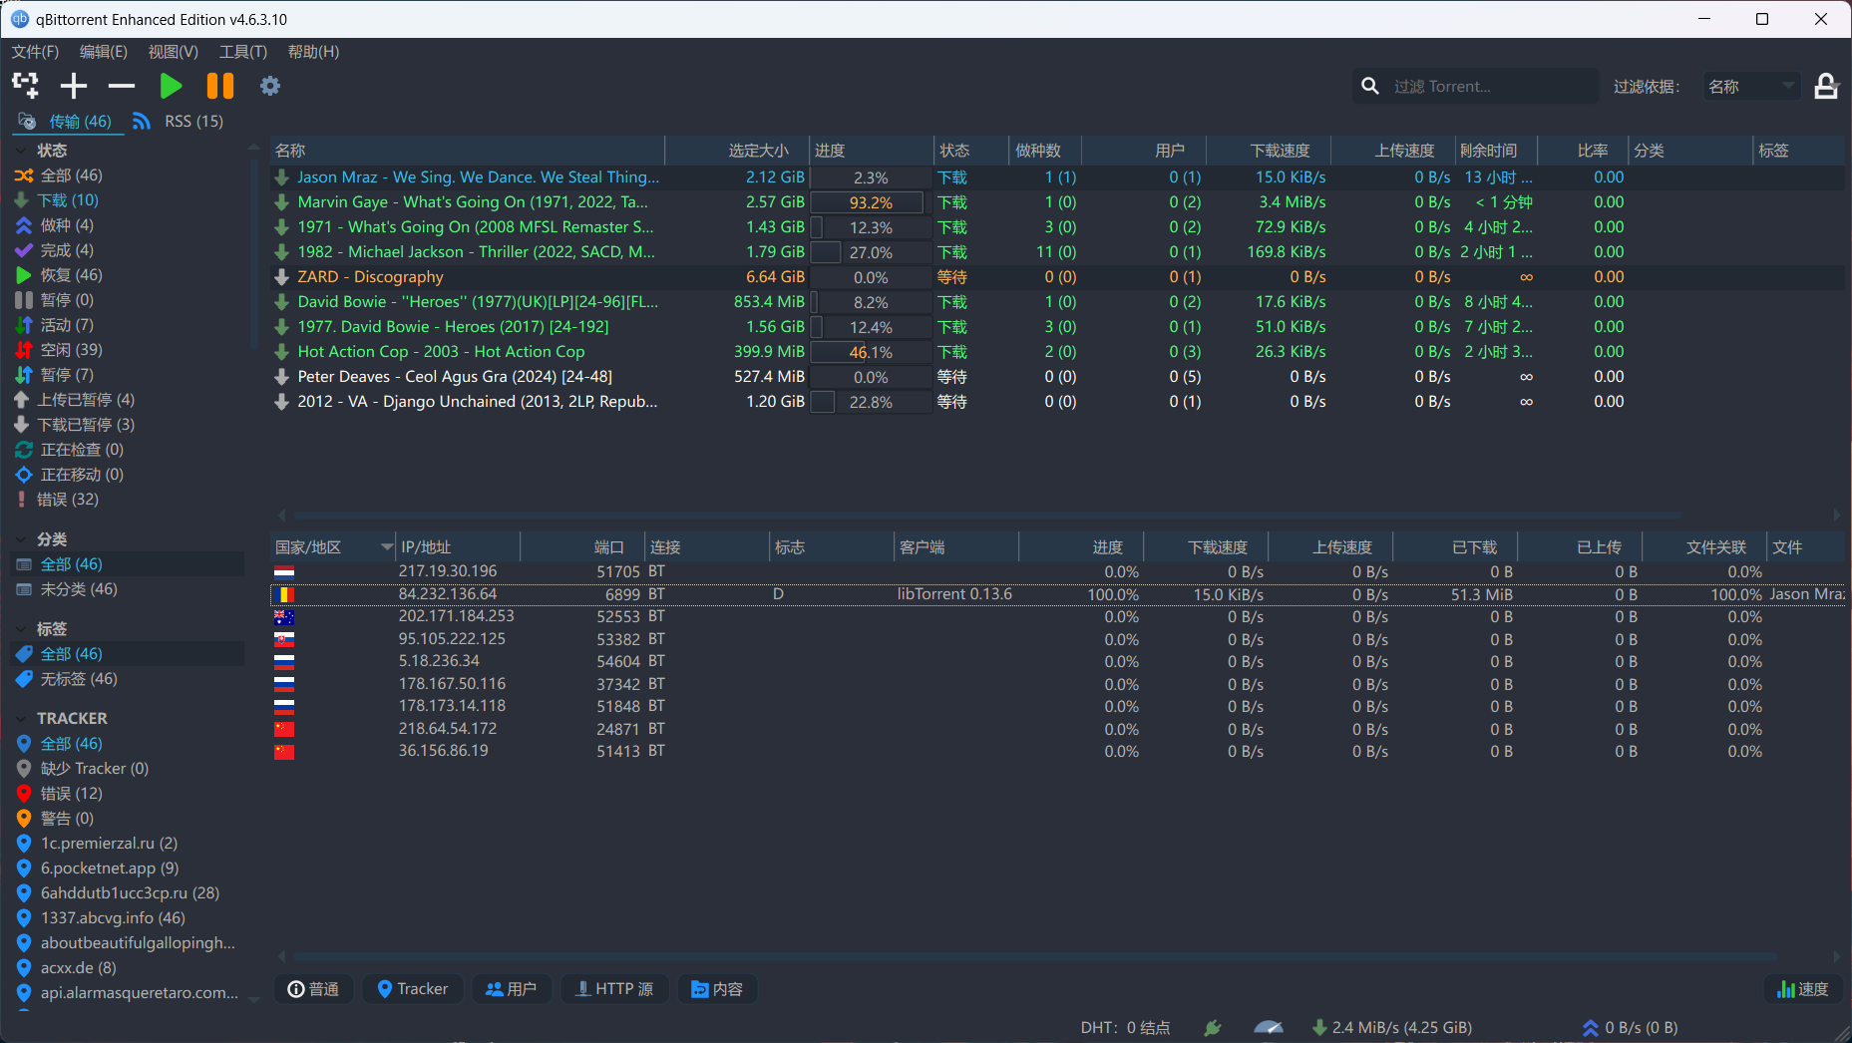Switch to the RSS (15) tab

point(179,122)
